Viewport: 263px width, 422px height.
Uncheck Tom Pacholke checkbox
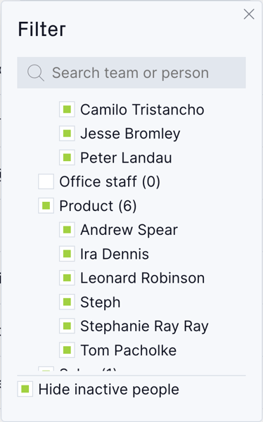(x=67, y=350)
